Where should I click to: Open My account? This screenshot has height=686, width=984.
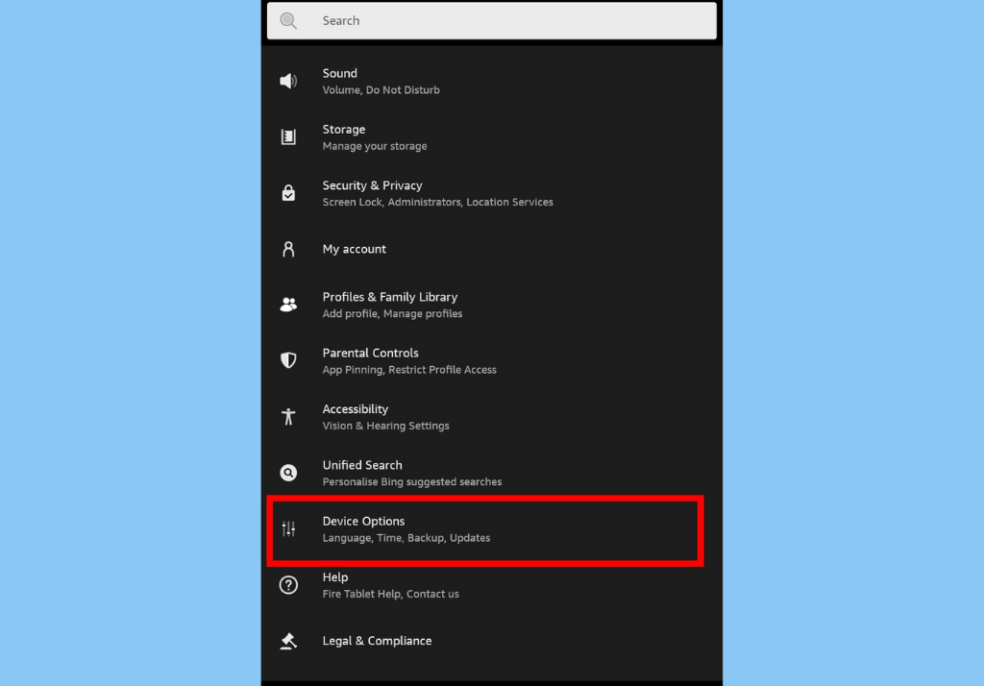(x=491, y=249)
